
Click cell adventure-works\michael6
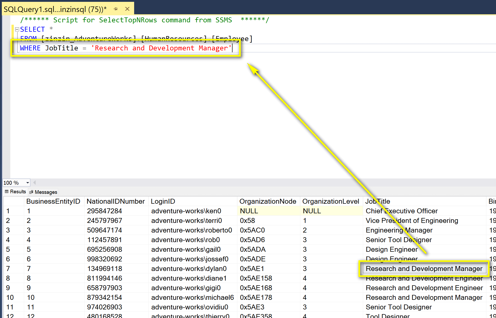(x=193, y=297)
